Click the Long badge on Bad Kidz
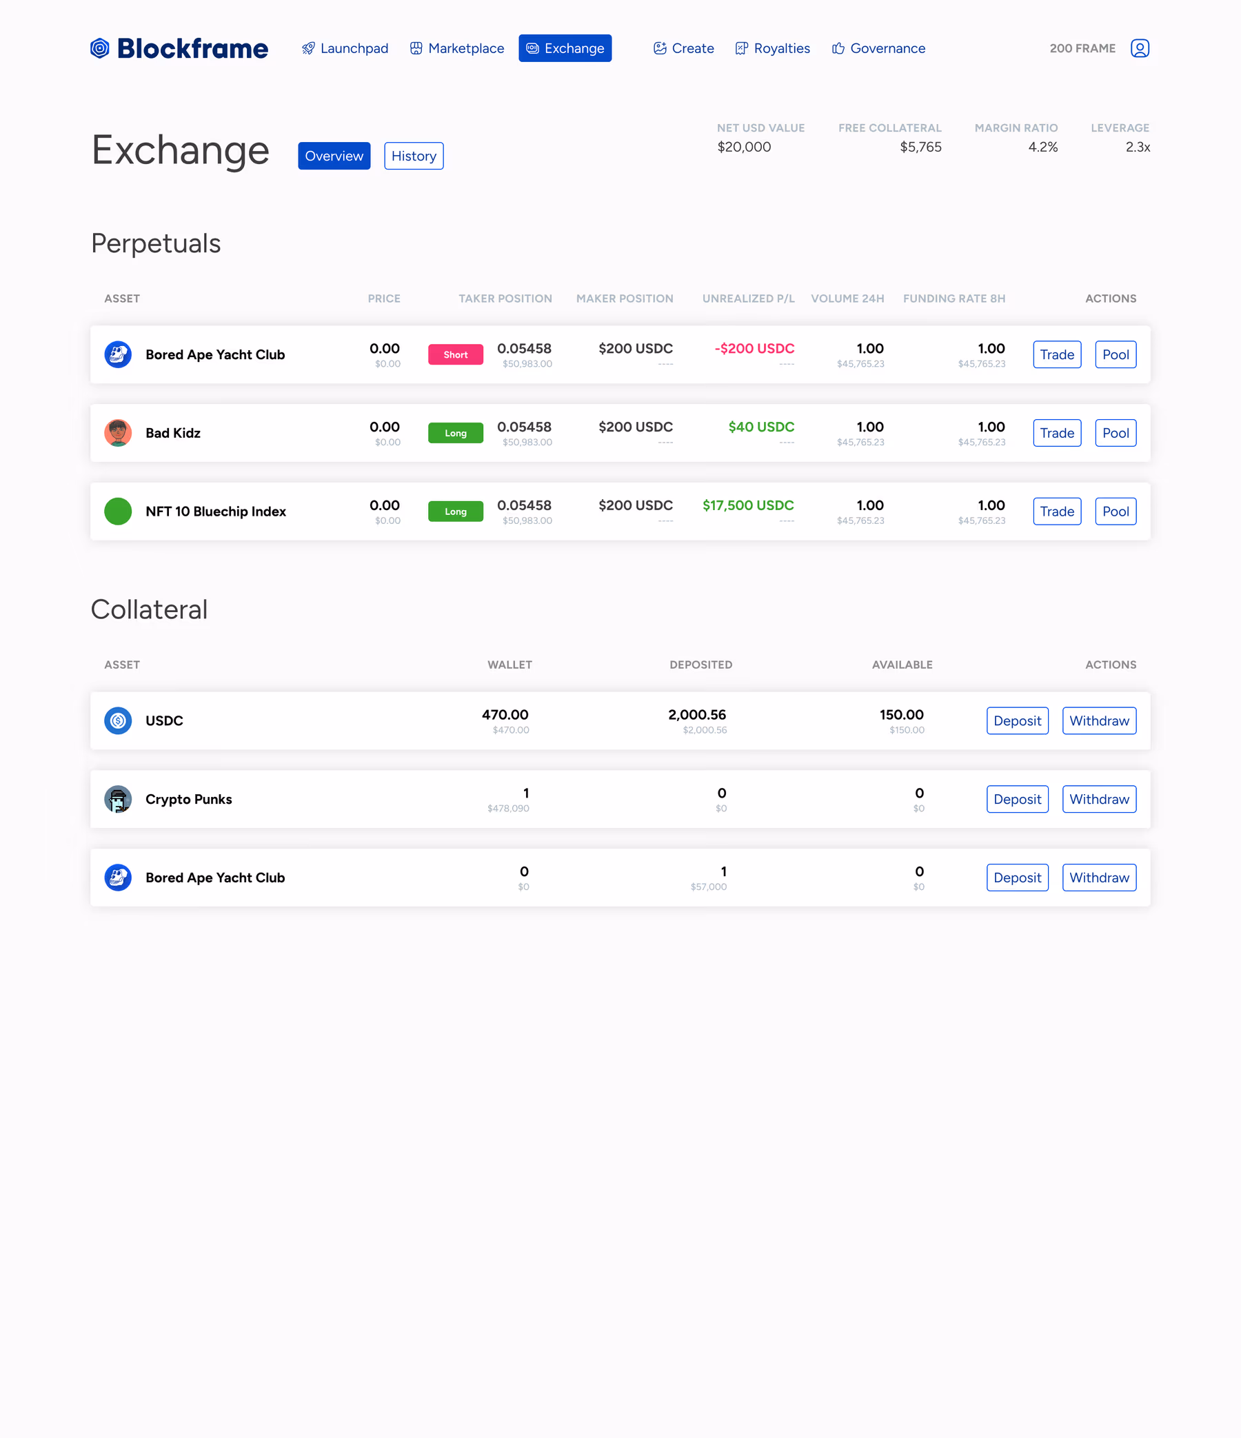Screen dimensions: 1241x1438 coord(455,432)
